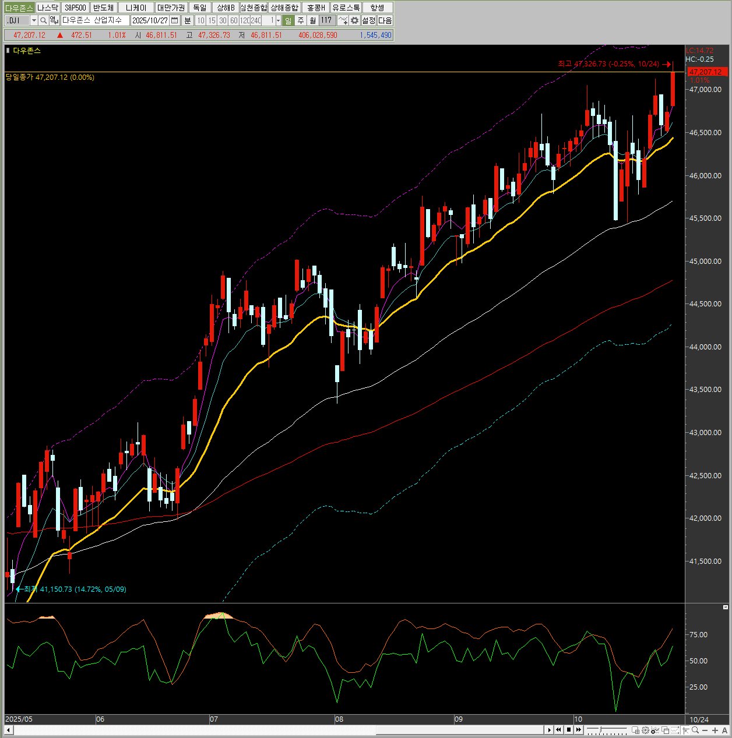Rewind chart playback
Screen dimensions: 732x738
point(558,730)
